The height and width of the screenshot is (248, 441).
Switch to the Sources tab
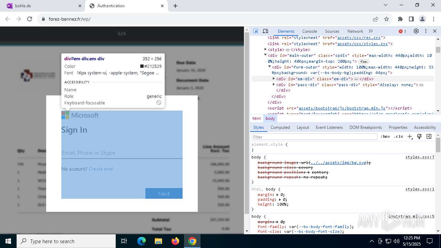pos(332,31)
